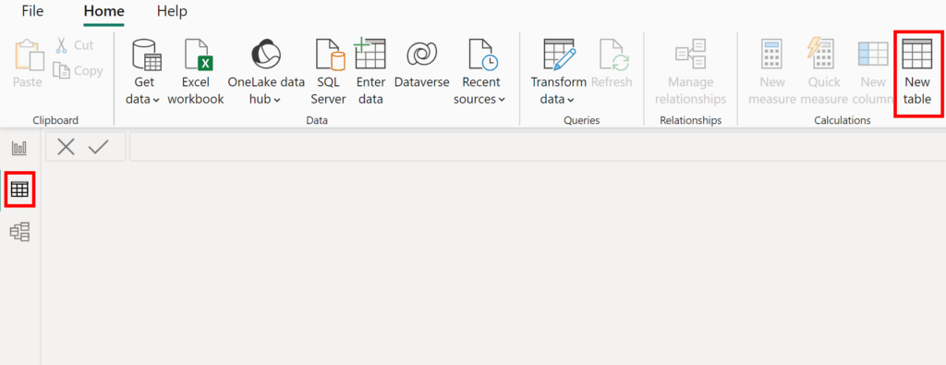
Task: Click inside the formula bar field
Action: 537,147
